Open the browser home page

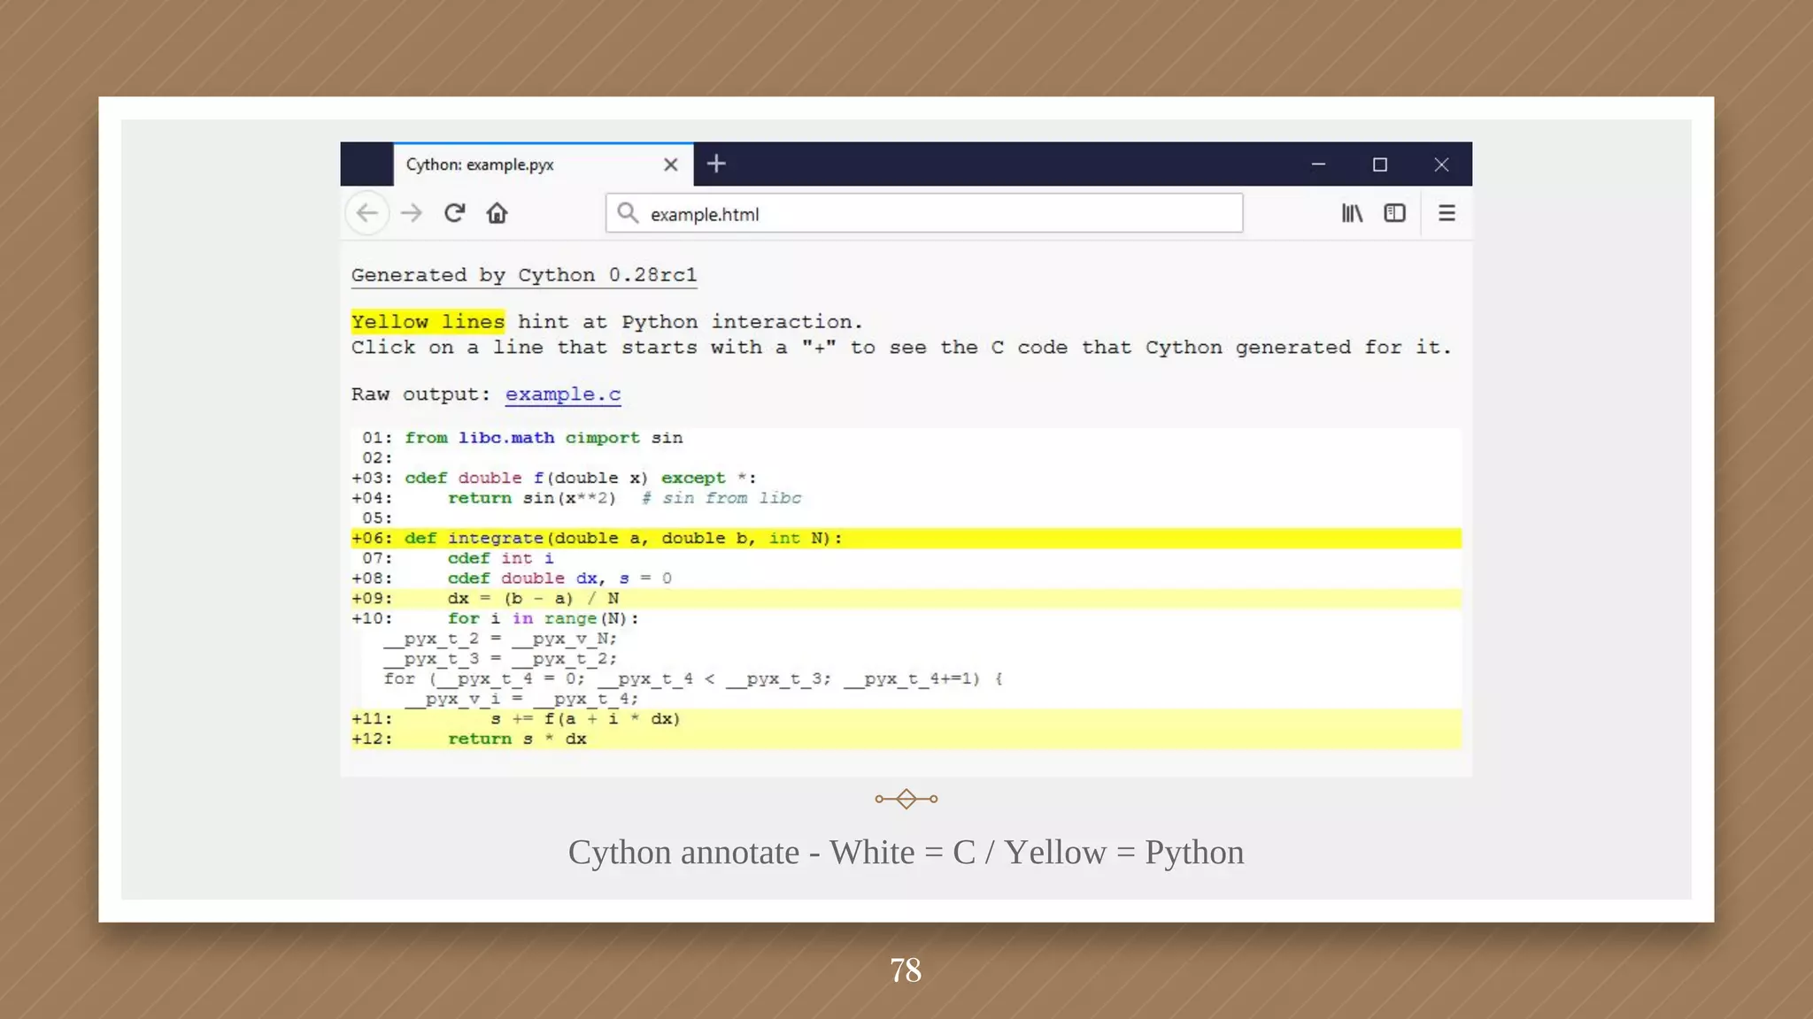tap(497, 213)
